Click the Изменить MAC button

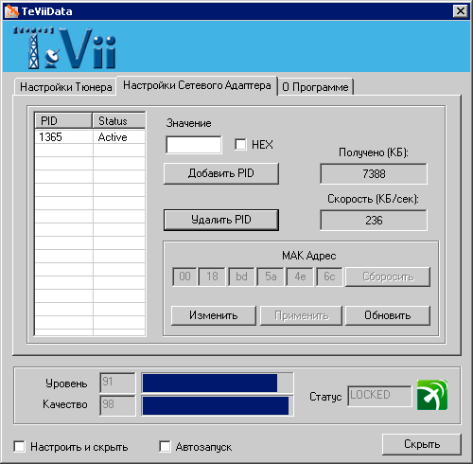click(x=214, y=315)
